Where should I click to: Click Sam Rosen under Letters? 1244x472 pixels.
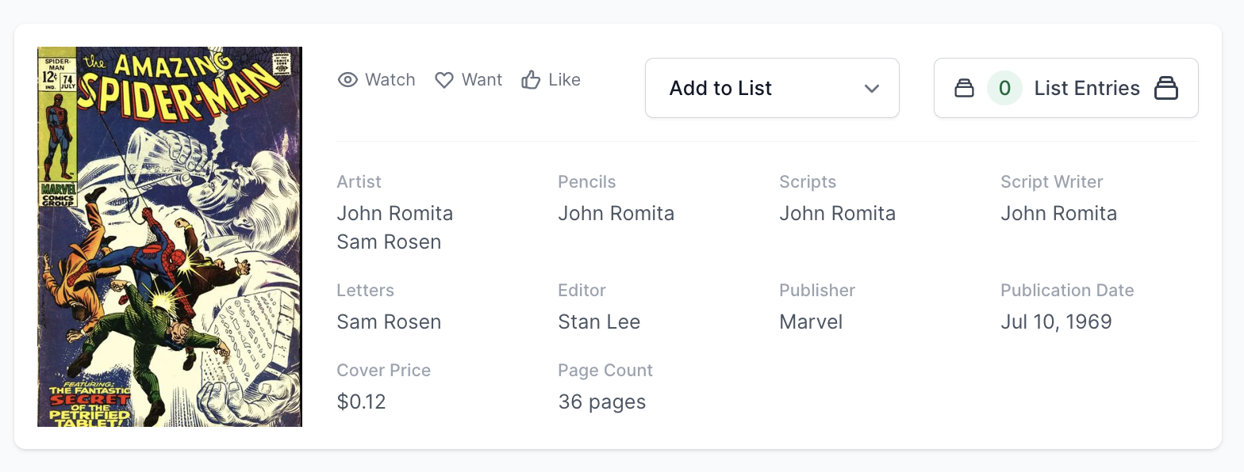coord(389,322)
